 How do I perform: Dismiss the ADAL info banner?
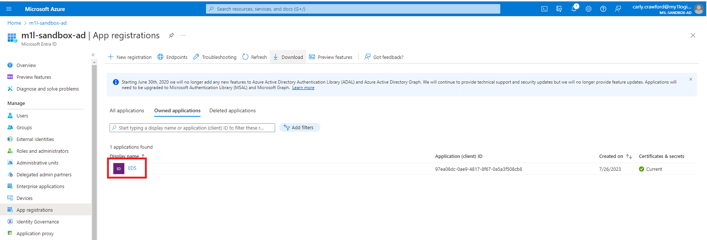coord(691,79)
